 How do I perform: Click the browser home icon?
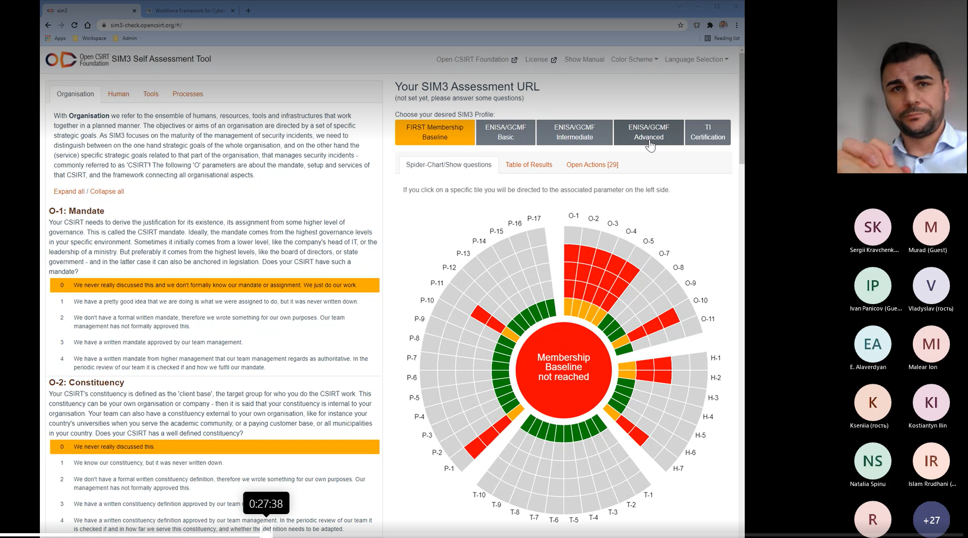point(88,25)
